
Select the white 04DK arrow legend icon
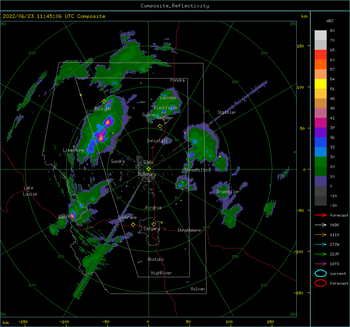(x=320, y=225)
